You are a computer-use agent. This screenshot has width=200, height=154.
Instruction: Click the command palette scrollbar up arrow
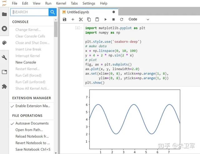click(x=56, y=20)
